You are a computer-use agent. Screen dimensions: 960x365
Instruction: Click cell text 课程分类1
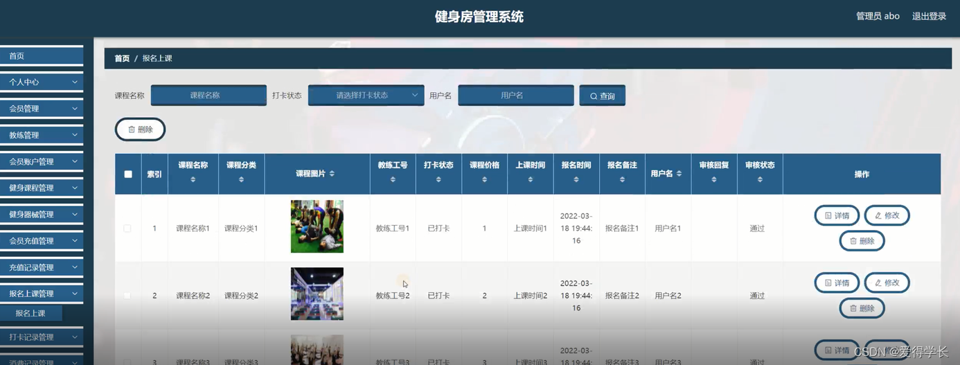coord(241,228)
